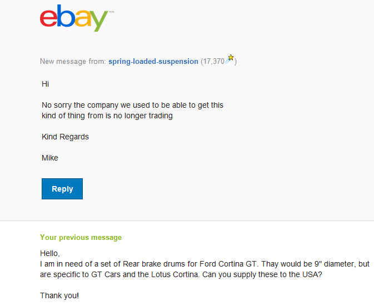Click the "Hi" greeting in the message

(x=46, y=84)
